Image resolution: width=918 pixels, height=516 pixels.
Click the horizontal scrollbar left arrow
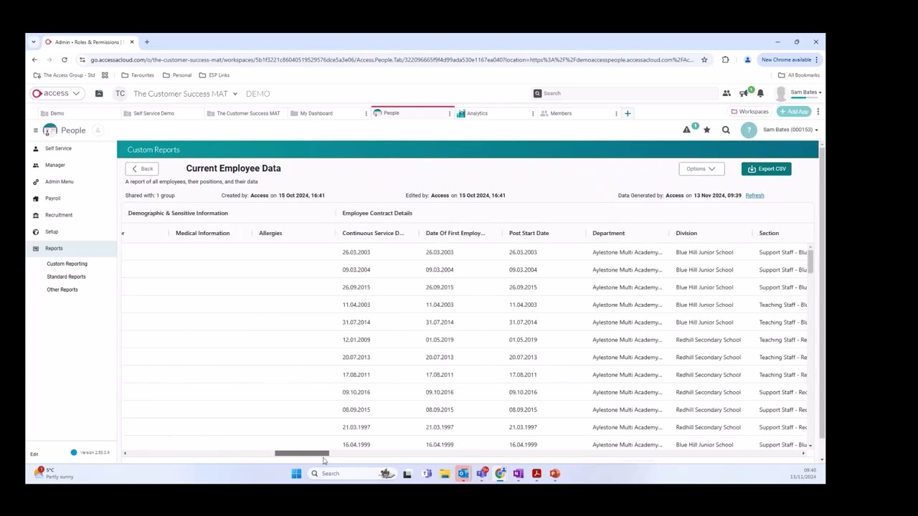pos(125,453)
